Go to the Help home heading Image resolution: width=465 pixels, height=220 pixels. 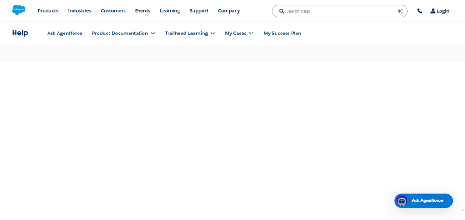click(x=20, y=33)
